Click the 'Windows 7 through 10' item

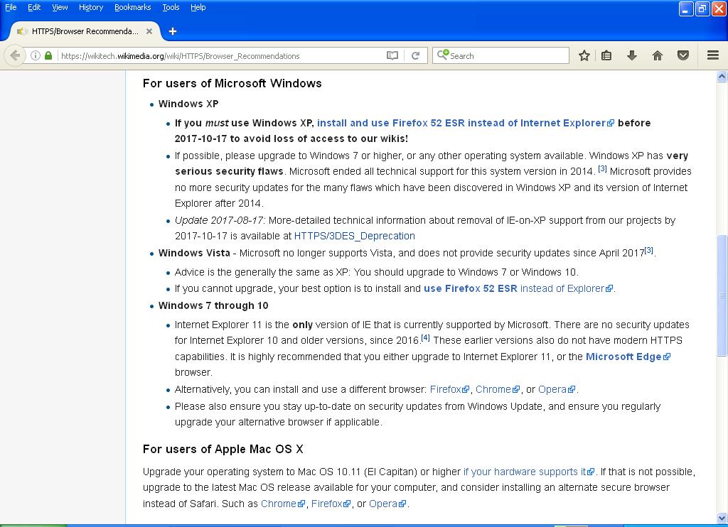point(213,305)
